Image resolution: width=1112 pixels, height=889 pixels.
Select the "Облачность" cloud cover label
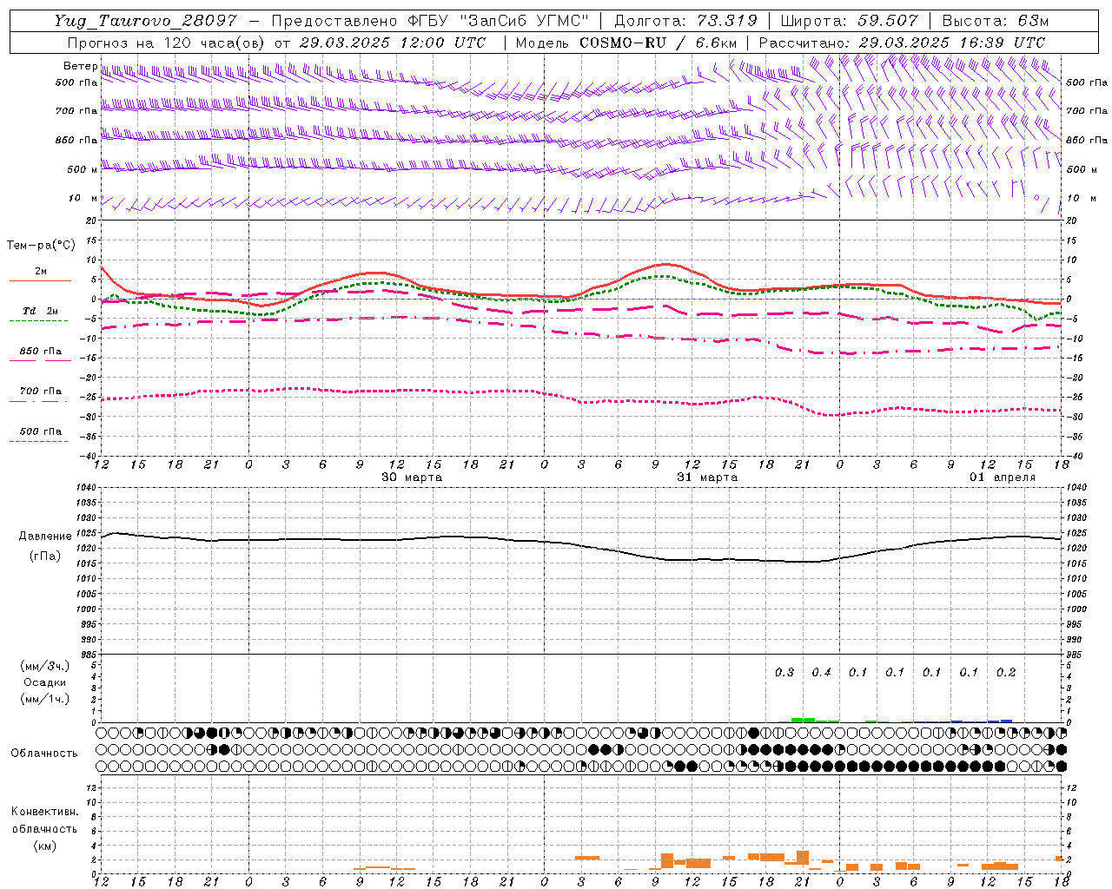(44, 754)
